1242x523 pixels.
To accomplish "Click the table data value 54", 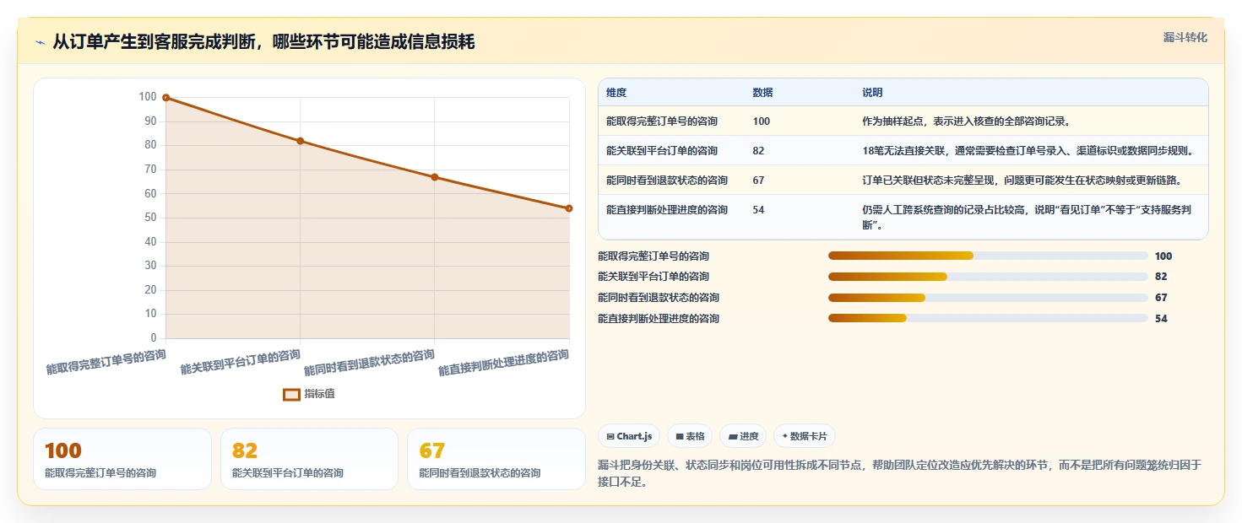I will pos(758,210).
